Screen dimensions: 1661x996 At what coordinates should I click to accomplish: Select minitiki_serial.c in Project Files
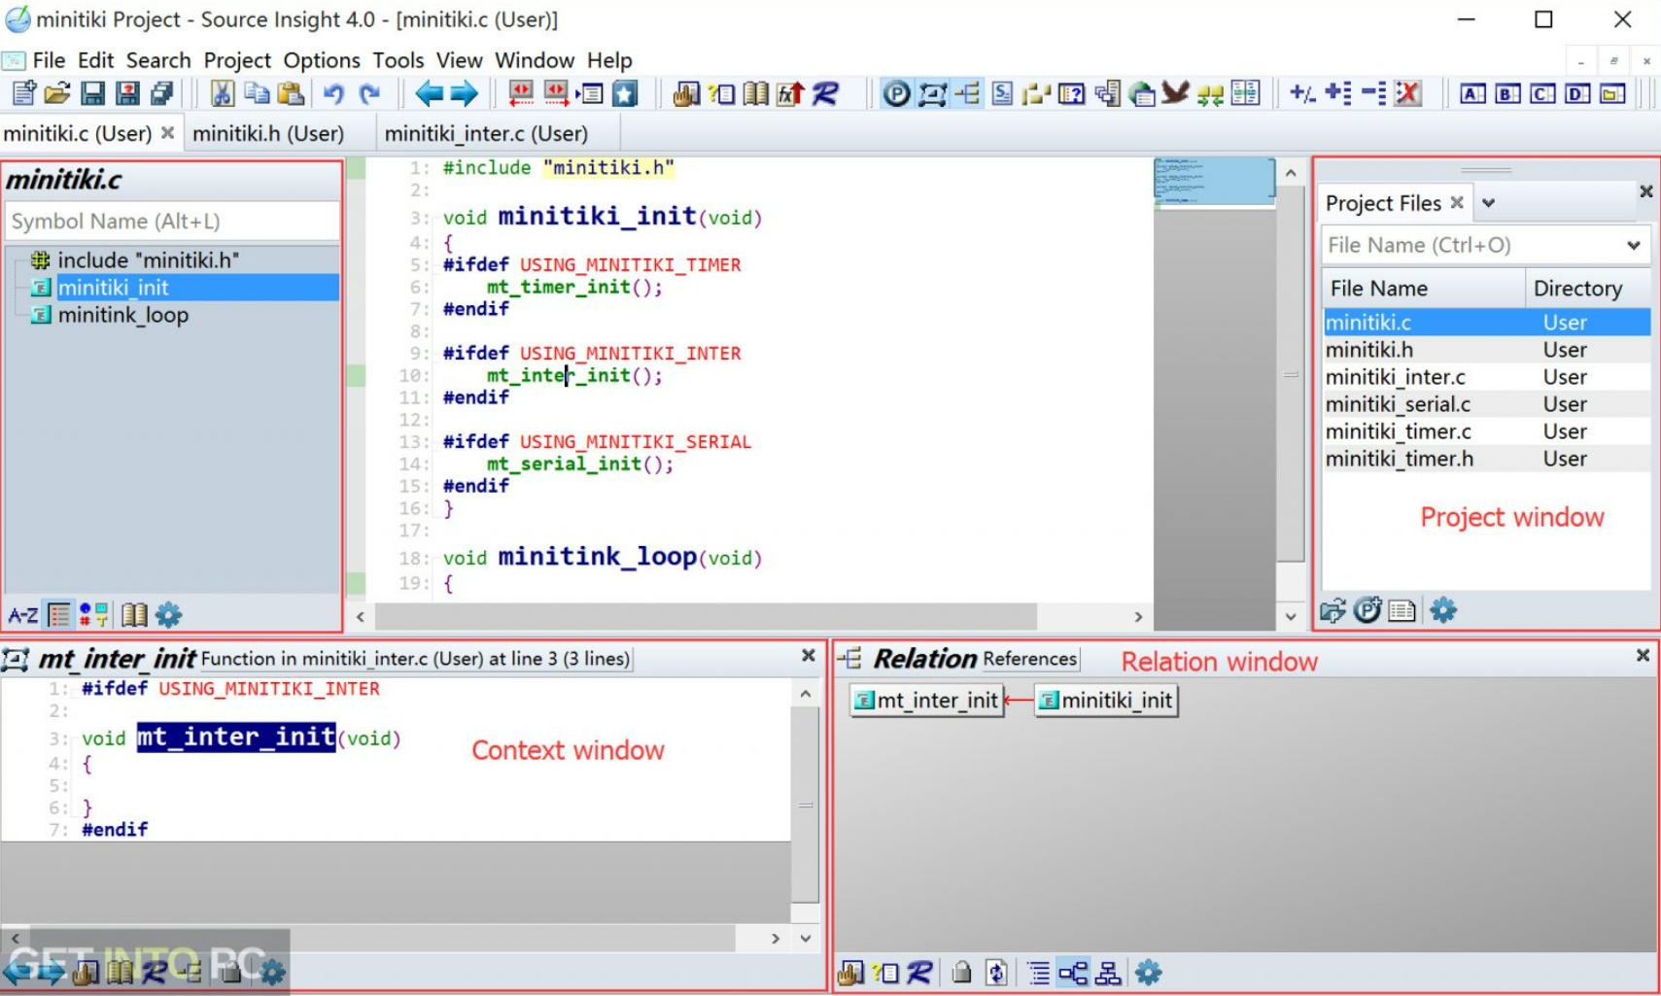tap(1487, 404)
